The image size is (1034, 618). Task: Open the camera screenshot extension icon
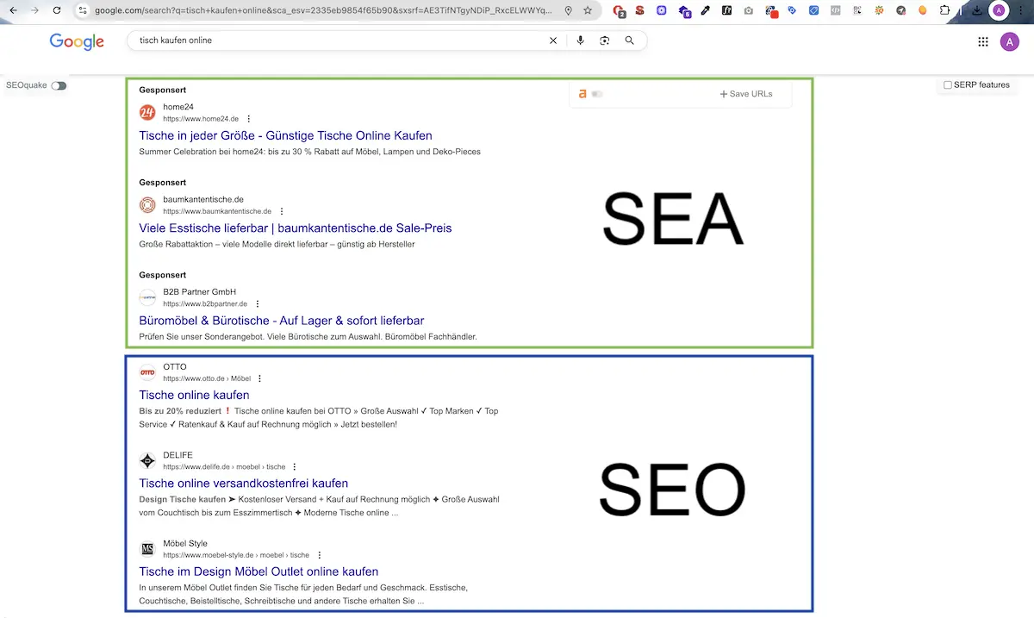[x=748, y=10]
